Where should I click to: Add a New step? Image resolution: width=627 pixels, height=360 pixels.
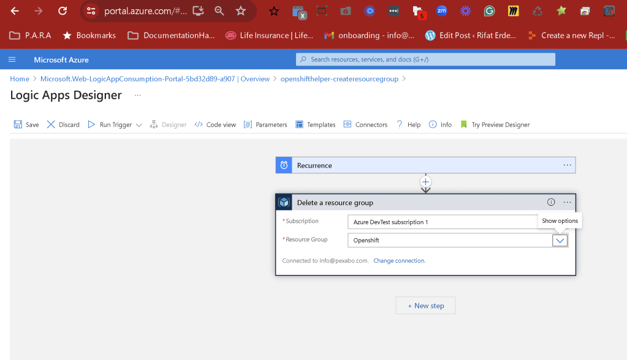tap(425, 306)
